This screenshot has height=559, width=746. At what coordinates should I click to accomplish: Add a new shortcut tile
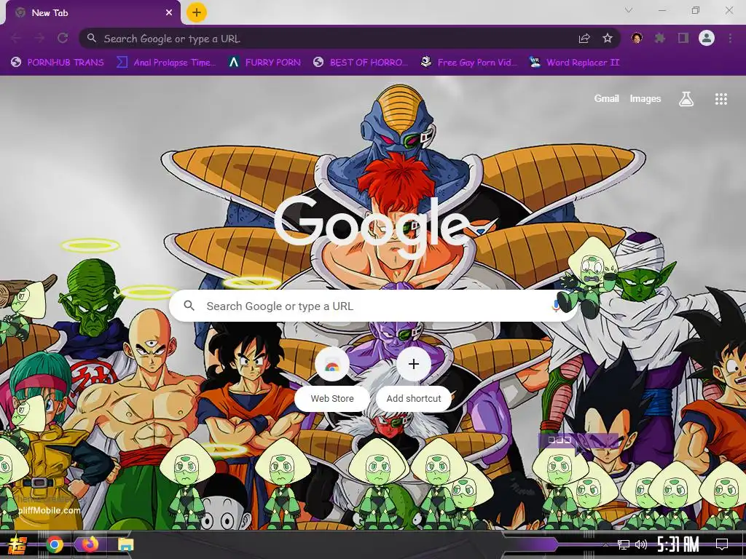pyautogui.click(x=414, y=378)
